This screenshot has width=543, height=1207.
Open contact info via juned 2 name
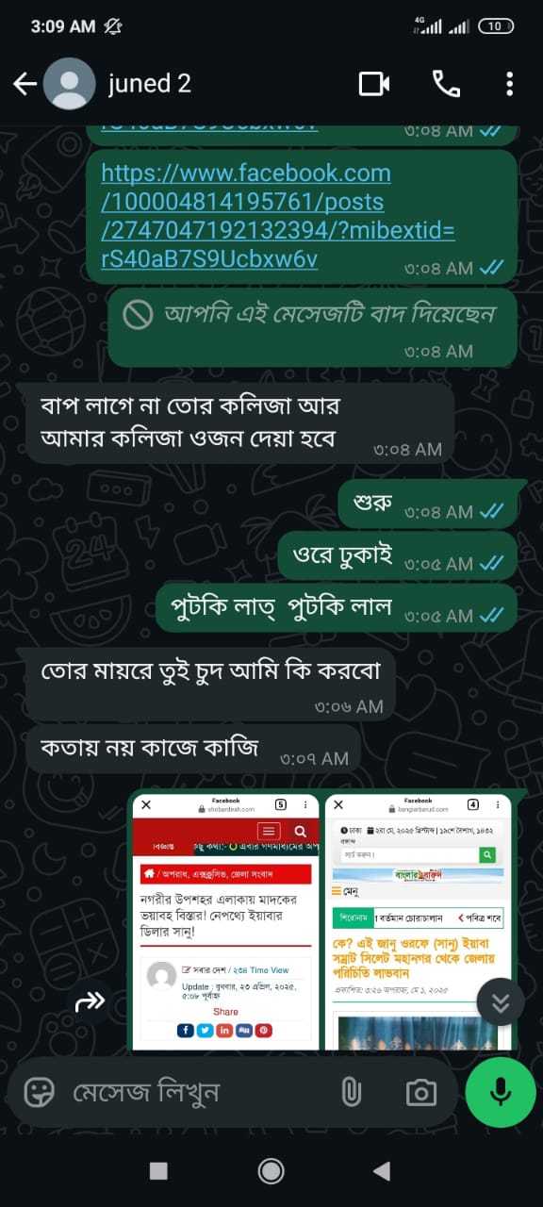click(x=150, y=84)
